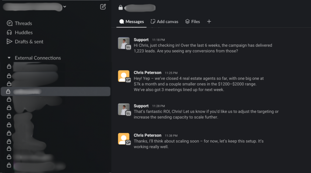Click the lock icon in channel header
311x173 pixels.
coord(121,8)
